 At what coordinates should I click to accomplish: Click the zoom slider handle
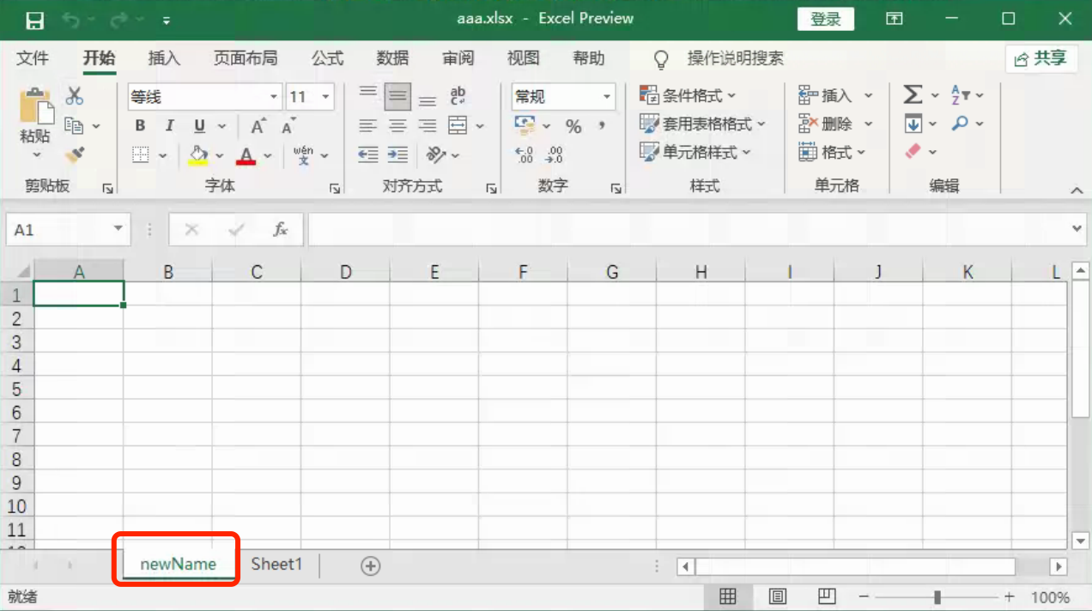(x=937, y=596)
